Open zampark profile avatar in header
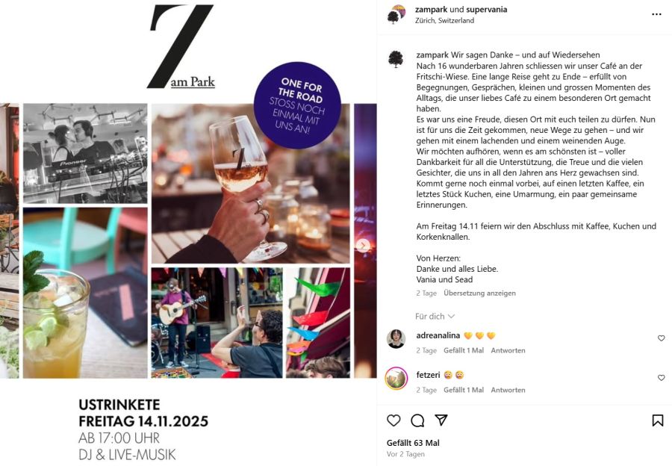 pyautogui.click(x=396, y=15)
